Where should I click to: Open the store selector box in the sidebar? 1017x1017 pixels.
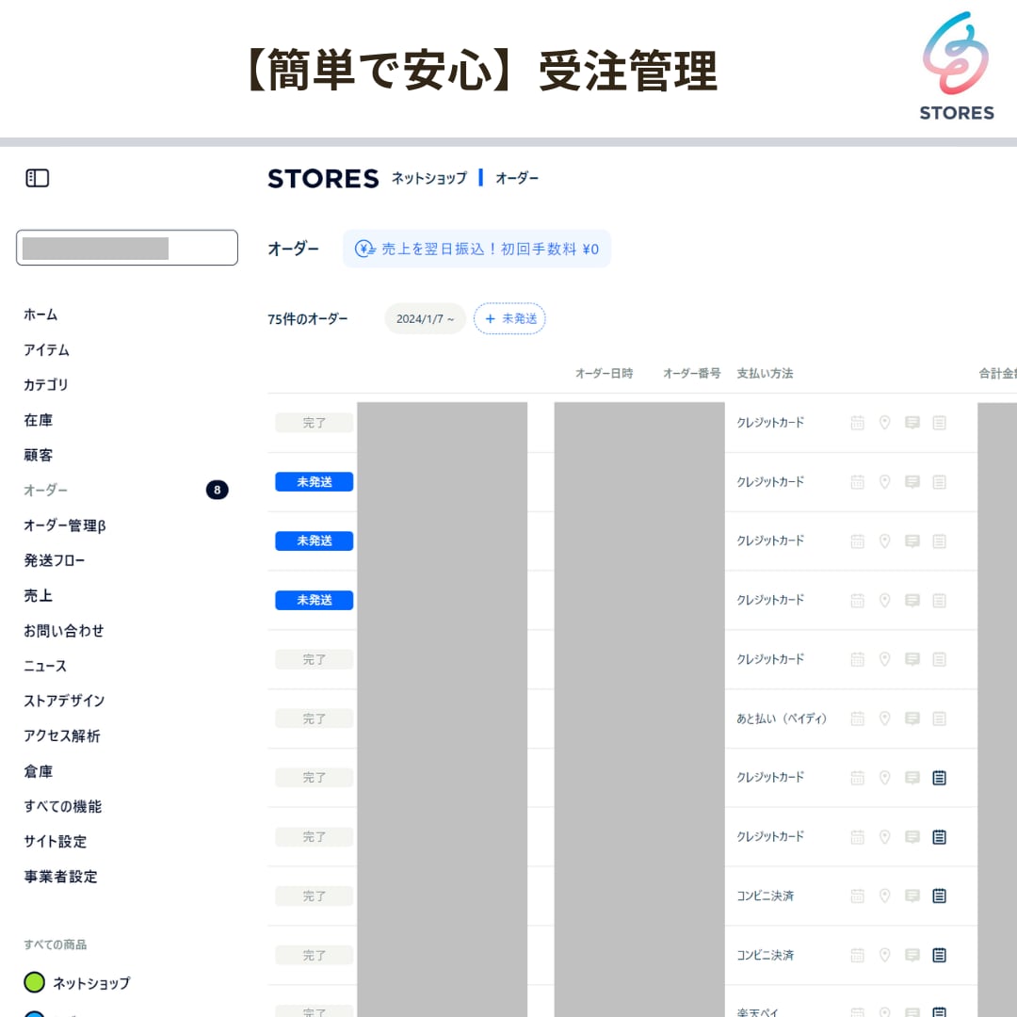[126, 247]
